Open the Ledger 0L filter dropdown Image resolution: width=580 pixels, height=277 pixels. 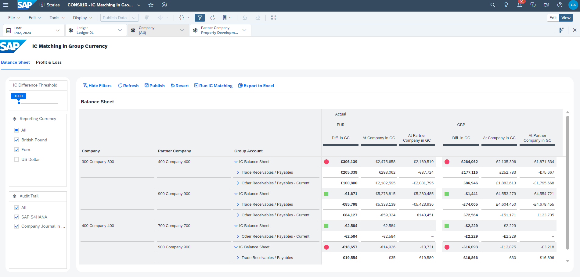pyautogui.click(x=120, y=30)
